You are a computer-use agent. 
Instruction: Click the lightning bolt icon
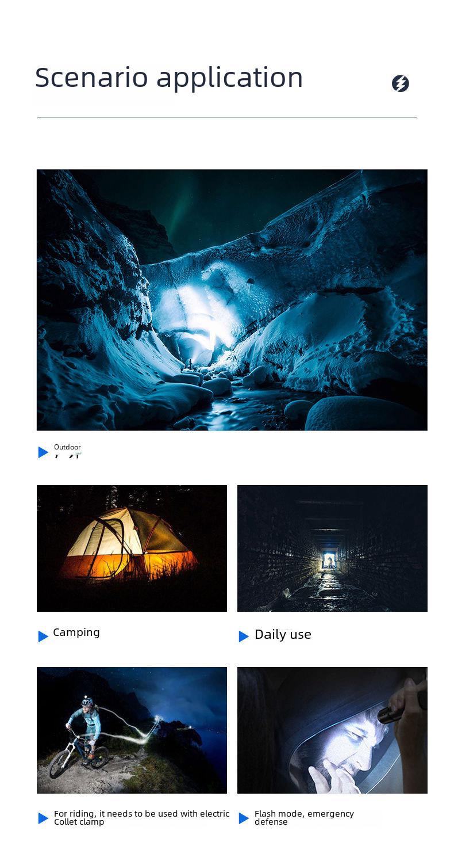(x=401, y=83)
